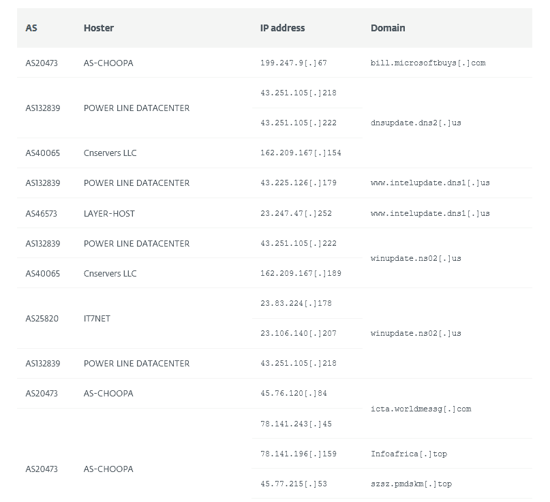The image size is (550, 502).
Task: Select AS25820 cell
Action: (42, 318)
